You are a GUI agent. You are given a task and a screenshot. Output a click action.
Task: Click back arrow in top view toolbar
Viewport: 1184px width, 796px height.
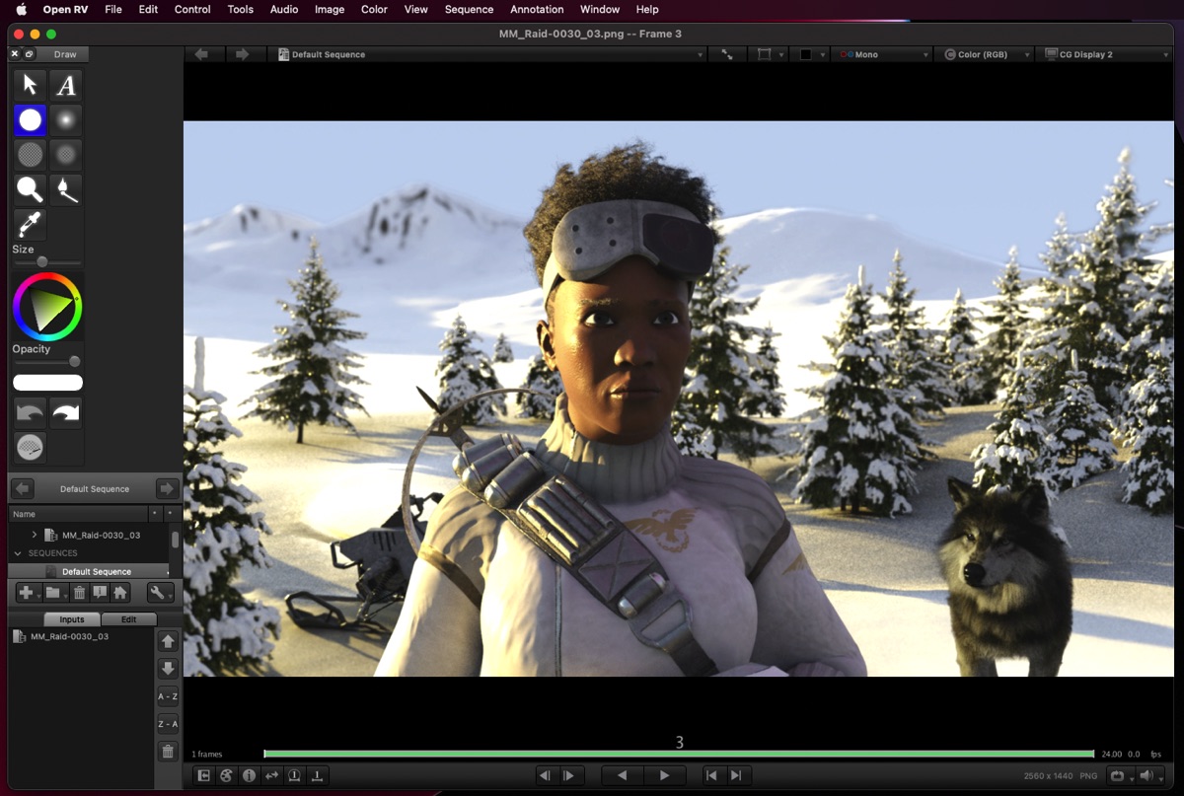coord(202,54)
